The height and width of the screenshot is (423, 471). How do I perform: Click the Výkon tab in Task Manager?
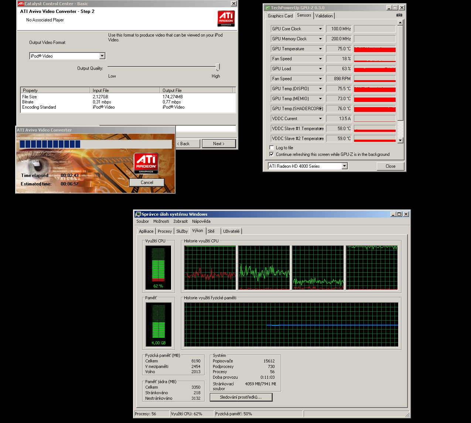tap(198, 231)
